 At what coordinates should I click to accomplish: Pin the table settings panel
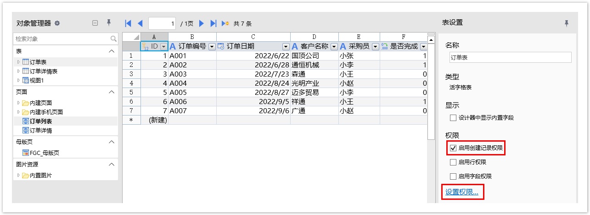[567, 23]
